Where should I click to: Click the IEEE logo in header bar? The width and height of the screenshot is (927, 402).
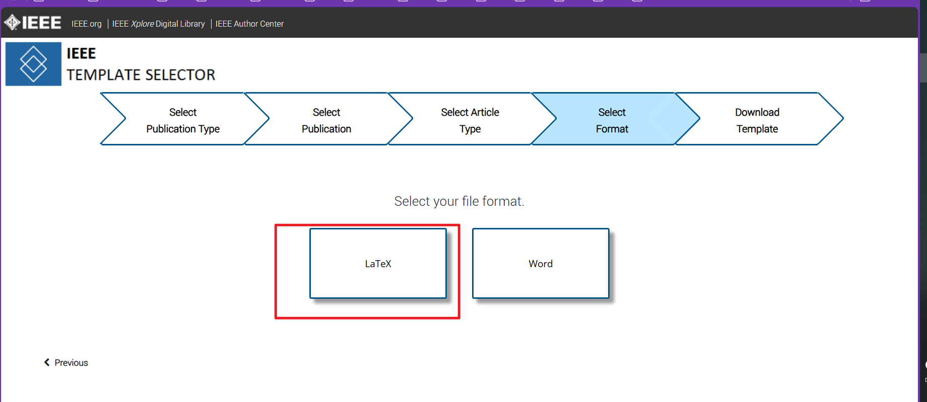tap(33, 23)
